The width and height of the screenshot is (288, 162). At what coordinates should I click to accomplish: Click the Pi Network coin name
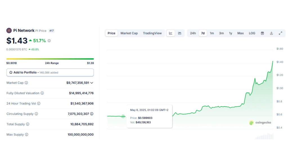(x=24, y=30)
